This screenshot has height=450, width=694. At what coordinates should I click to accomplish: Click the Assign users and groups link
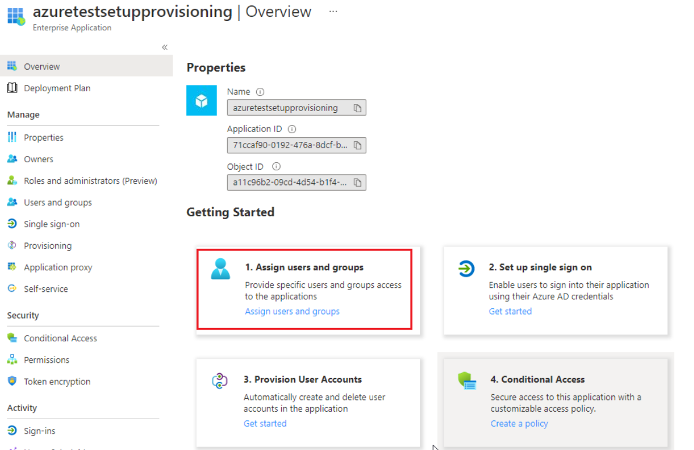pyautogui.click(x=292, y=311)
